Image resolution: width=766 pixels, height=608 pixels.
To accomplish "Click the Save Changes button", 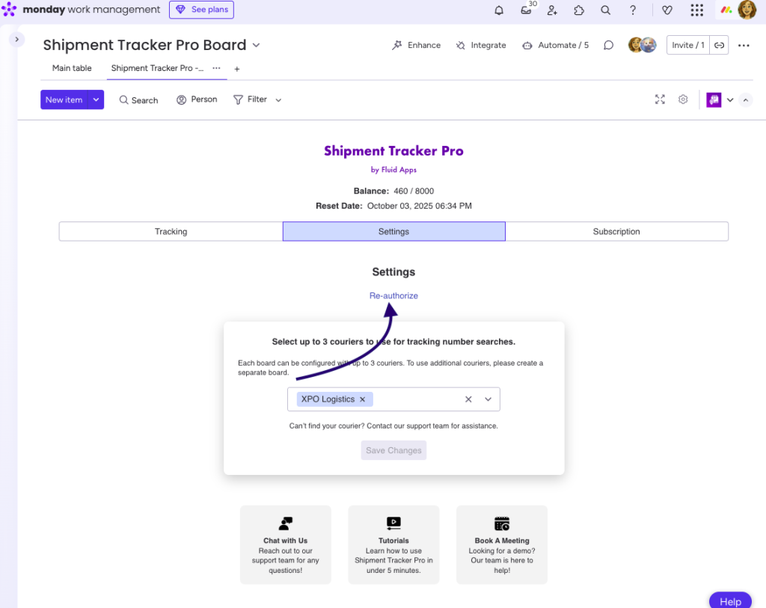I will (393, 450).
